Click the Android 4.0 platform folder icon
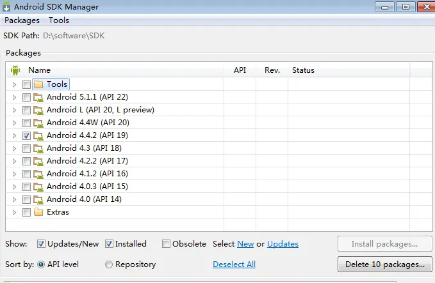 (38, 199)
